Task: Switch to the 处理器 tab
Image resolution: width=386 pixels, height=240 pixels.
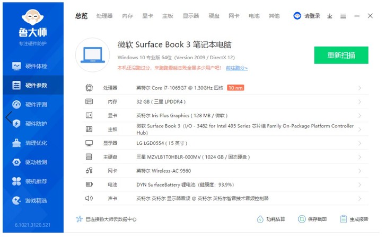Action: point(104,16)
